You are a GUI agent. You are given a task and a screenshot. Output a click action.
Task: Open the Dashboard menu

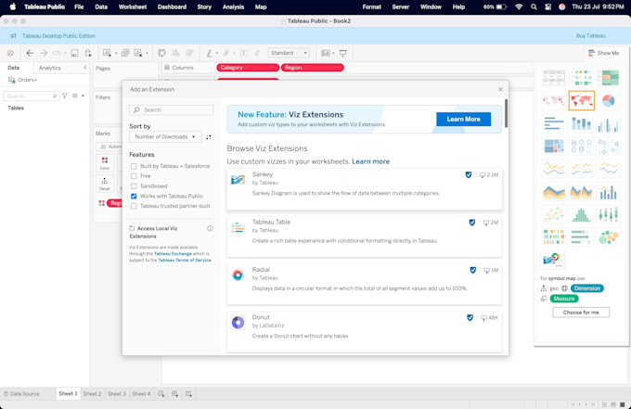[172, 6]
